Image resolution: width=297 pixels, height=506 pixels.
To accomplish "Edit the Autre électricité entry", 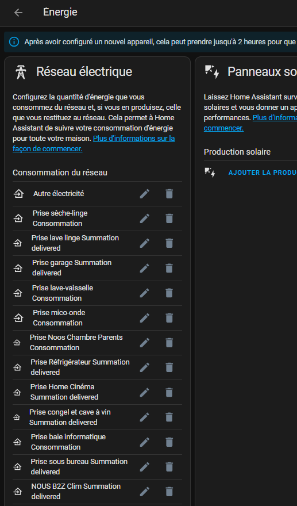I will point(144,194).
